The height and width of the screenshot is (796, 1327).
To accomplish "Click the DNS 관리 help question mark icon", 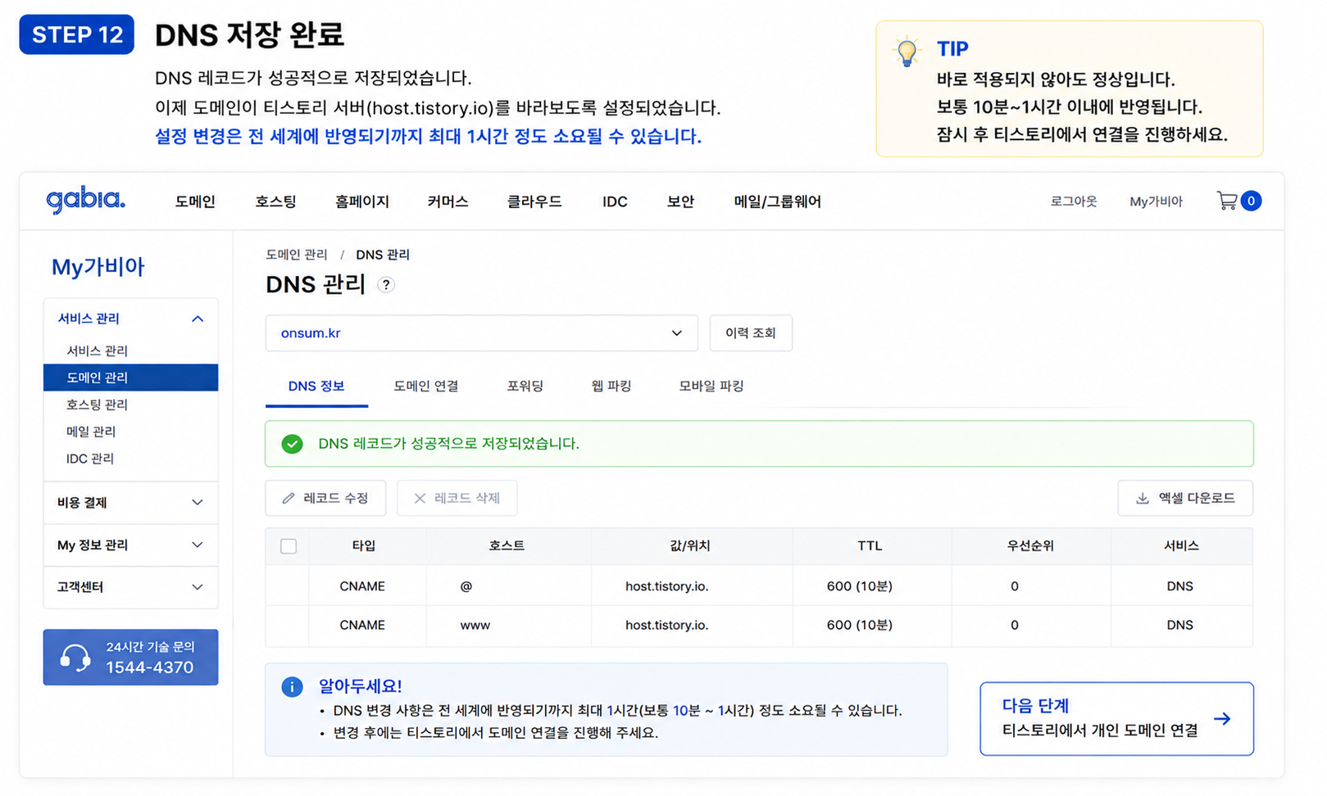I will (385, 285).
